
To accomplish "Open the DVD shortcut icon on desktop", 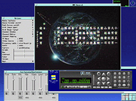I will tap(53, 77).
